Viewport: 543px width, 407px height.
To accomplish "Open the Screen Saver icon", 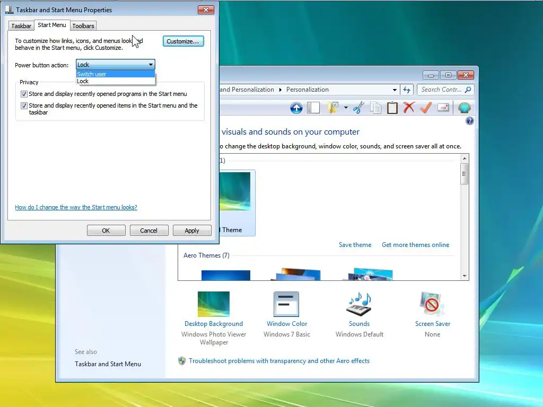I will click(432, 304).
